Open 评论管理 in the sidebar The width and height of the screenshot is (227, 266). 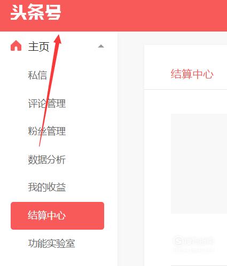coord(47,103)
